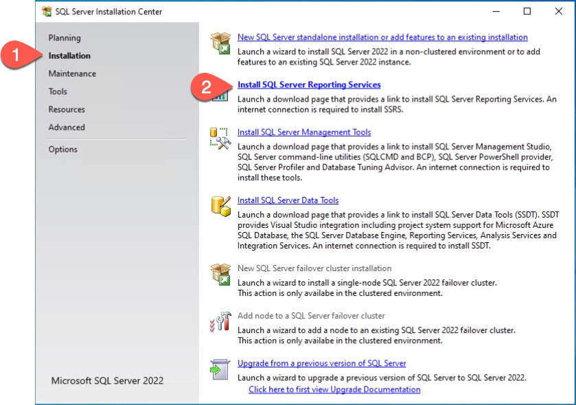Screen dimensions: 576x405
Task: Click the add node tools icon
Action: 220,321
